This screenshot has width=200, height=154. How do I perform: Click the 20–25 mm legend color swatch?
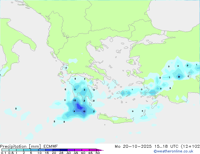[56, 150]
